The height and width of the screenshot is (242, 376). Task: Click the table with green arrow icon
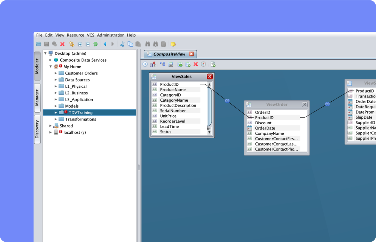[180, 64]
